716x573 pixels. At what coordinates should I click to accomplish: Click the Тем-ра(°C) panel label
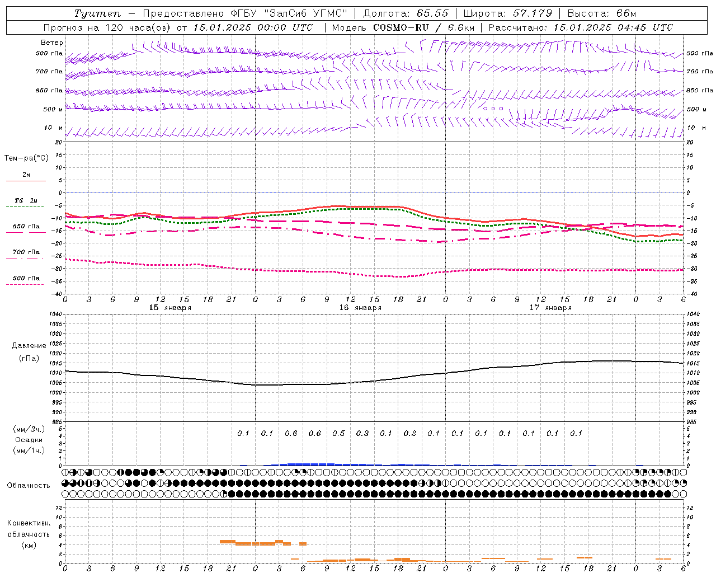26,158
